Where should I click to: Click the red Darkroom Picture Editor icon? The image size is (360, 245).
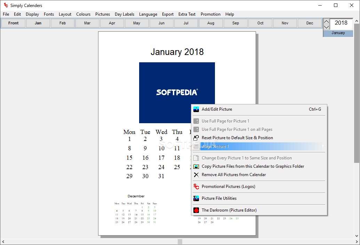[196, 210]
